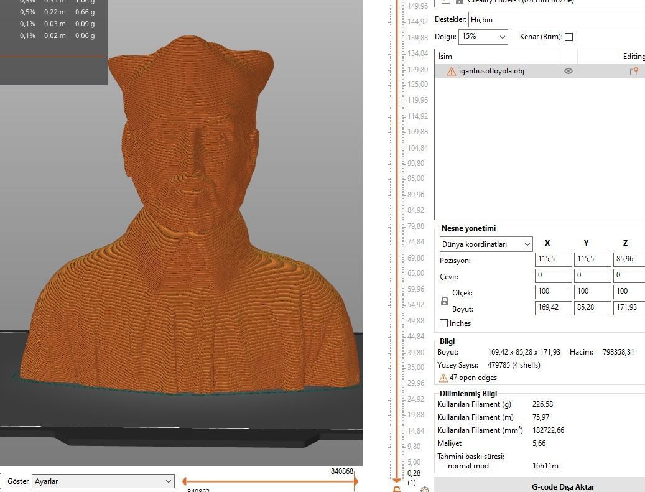Click the ruler label '99,80'
Viewport: 645px width, 492px height.
pyautogui.click(x=416, y=164)
